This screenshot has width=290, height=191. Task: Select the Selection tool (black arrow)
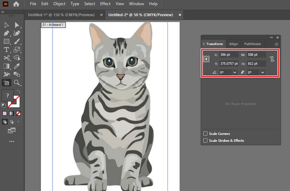pyautogui.click(x=7, y=25)
